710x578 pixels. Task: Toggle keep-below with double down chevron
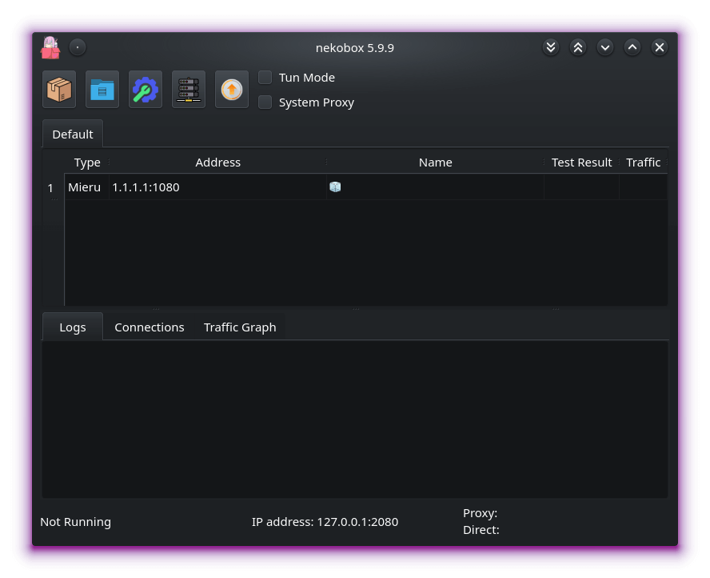551,48
